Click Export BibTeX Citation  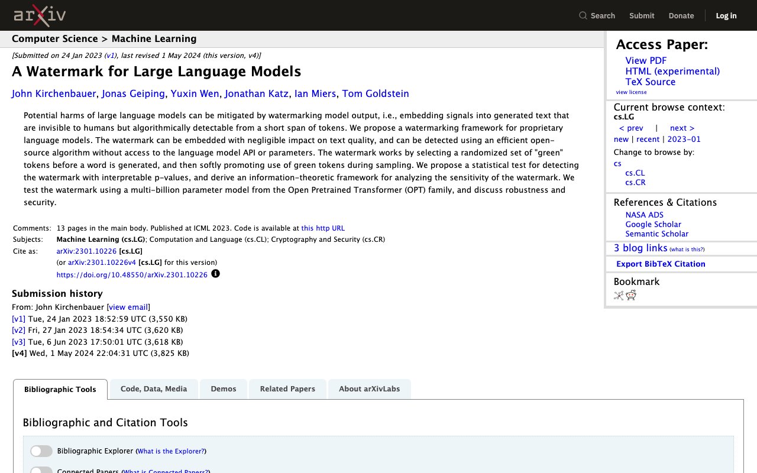pyautogui.click(x=661, y=264)
